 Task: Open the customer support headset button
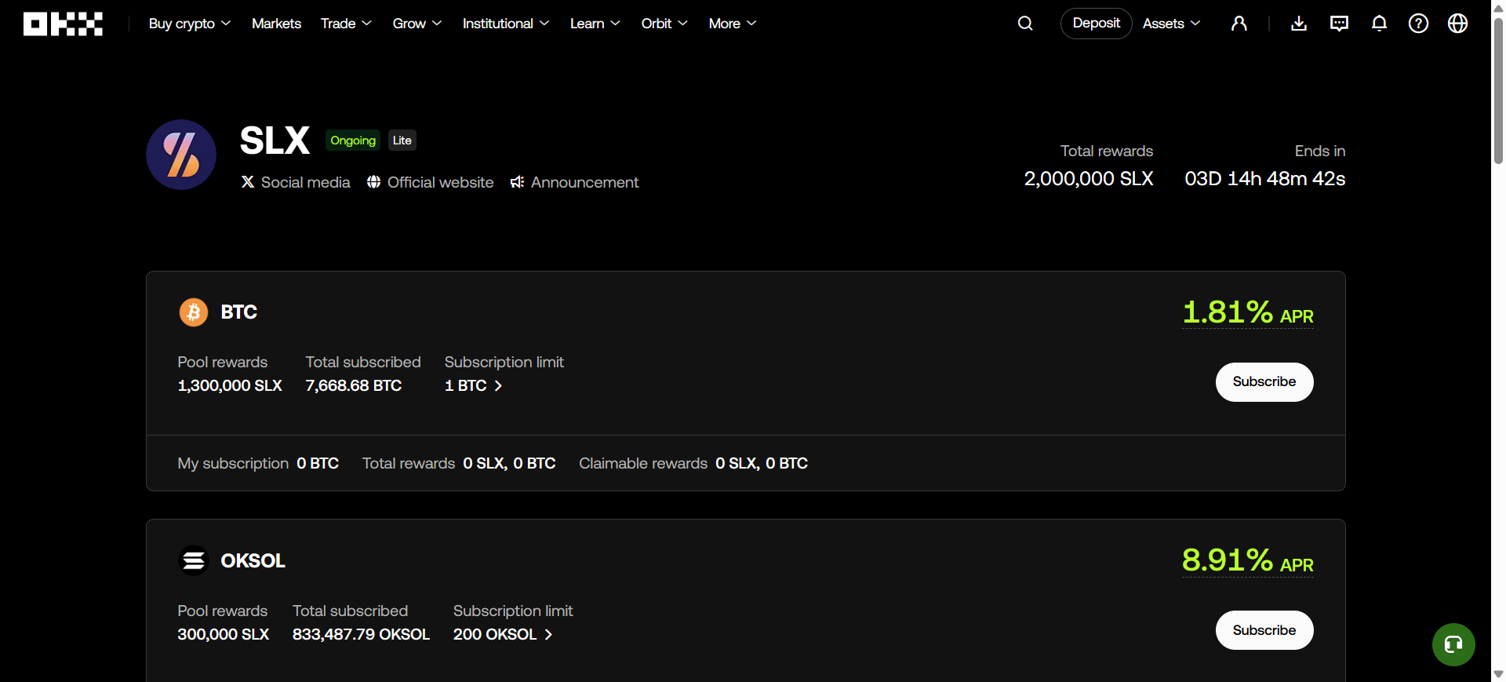(1453, 644)
